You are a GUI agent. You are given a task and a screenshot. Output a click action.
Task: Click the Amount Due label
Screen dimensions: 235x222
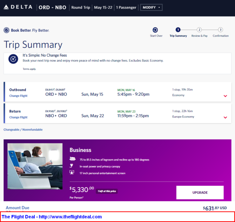18,208
